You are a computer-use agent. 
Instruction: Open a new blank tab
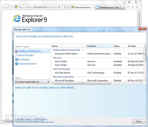point(123,7)
